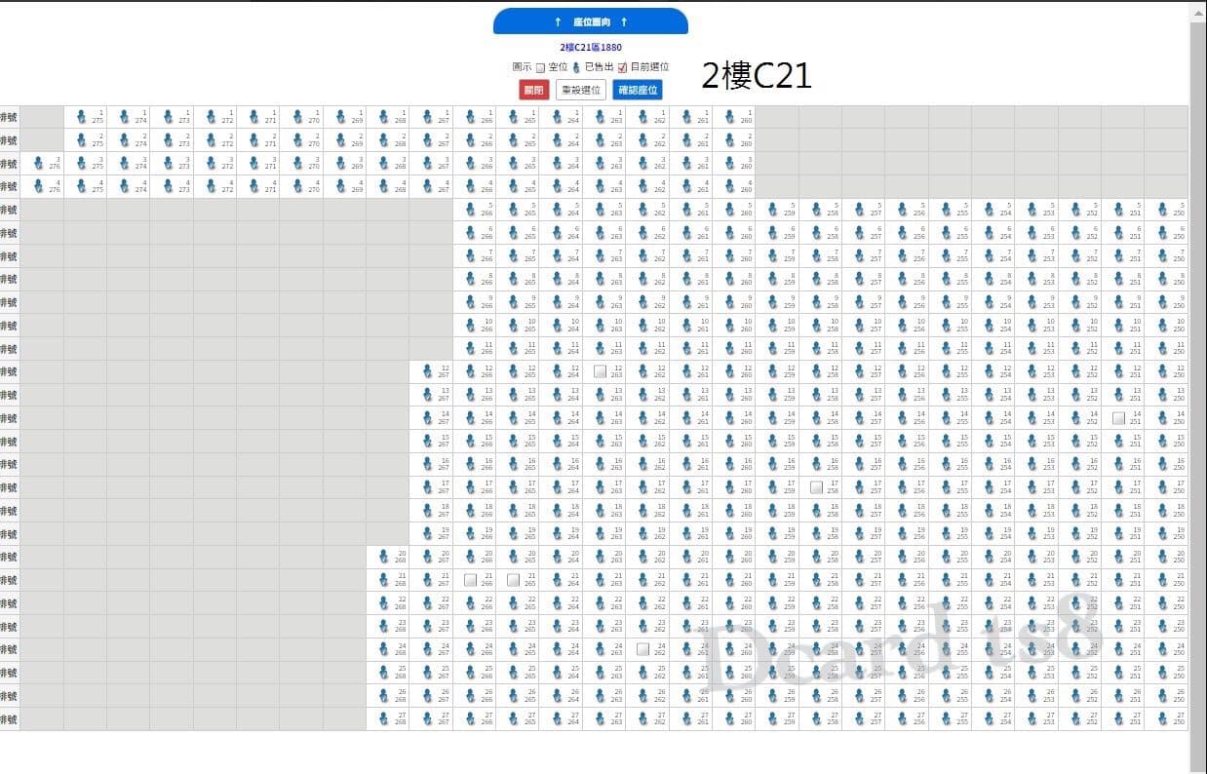Click sold seat row 8 number 251
The image size is (1207, 774).
coord(1119,279)
